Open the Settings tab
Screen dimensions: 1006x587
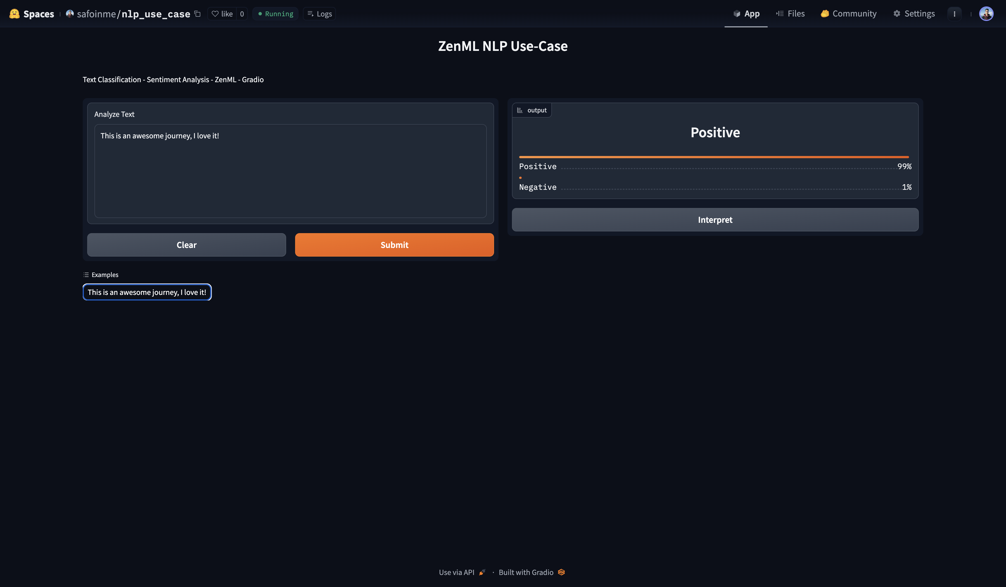(914, 14)
